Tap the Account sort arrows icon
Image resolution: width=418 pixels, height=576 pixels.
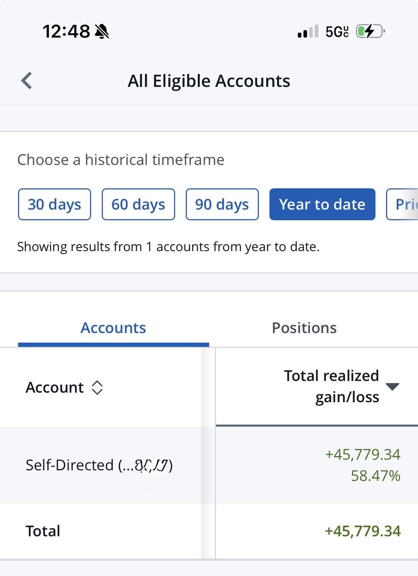point(97,387)
